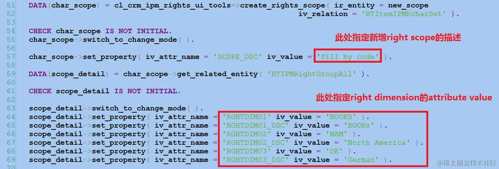Click the class name cl_crm_ipm_rights_ui_tools
This screenshot has width=499, height=169.
click(173, 6)
